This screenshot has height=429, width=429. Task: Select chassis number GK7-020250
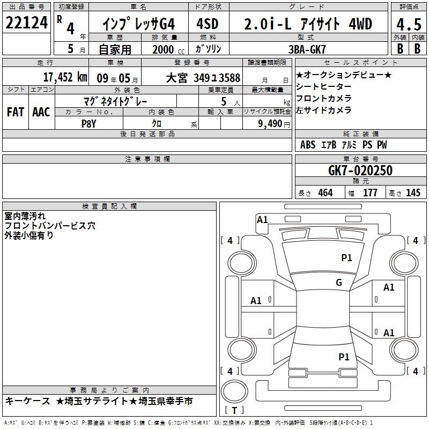pos(360,171)
